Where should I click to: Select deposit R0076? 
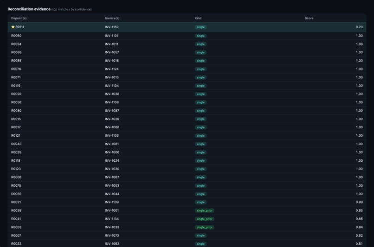(x=16, y=69)
